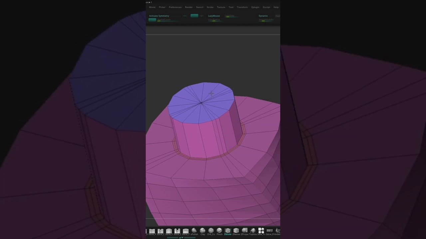Expand the Zplugin menu
Image resolution: width=426 pixels, height=239 pixels.
(255, 7)
